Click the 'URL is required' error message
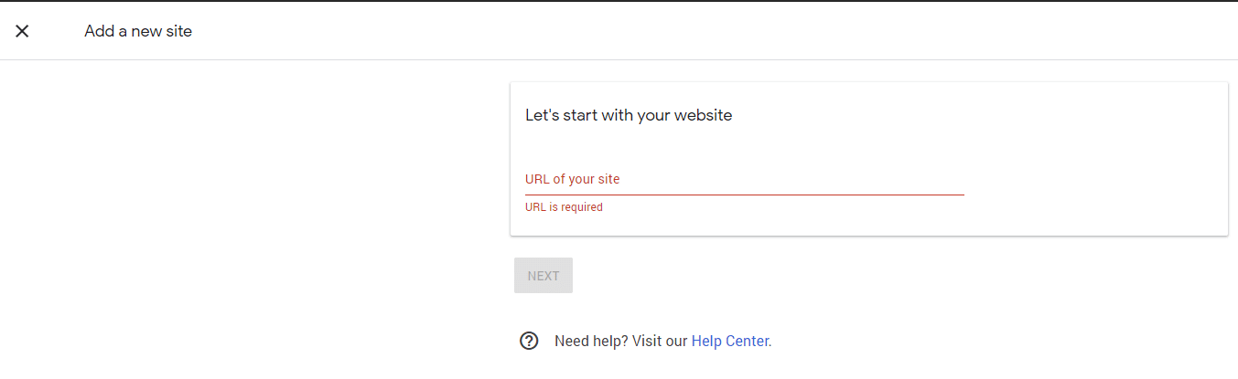Image resolution: width=1238 pixels, height=379 pixels. (x=564, y=207)
